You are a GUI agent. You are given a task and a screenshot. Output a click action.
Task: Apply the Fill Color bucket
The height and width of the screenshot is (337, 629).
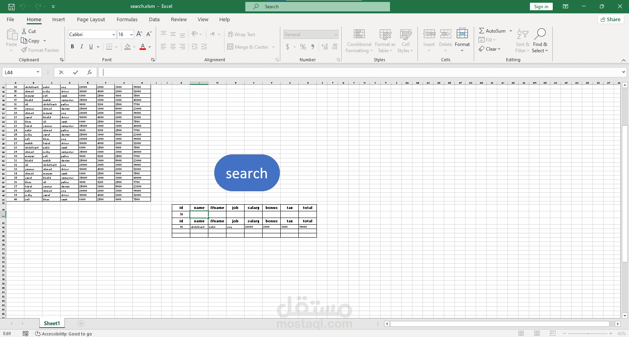[127, 47]
